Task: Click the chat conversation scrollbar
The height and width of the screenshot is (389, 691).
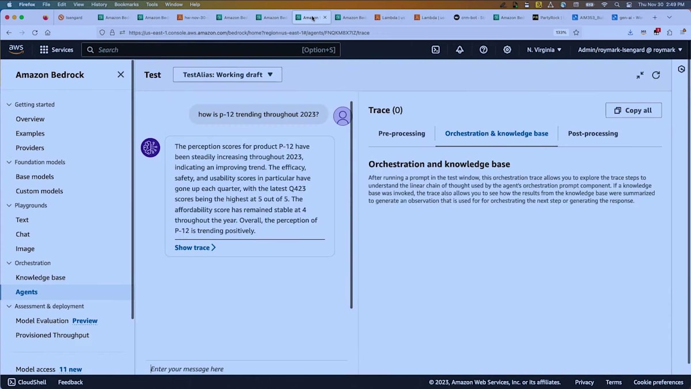Action: coord(351,205)
